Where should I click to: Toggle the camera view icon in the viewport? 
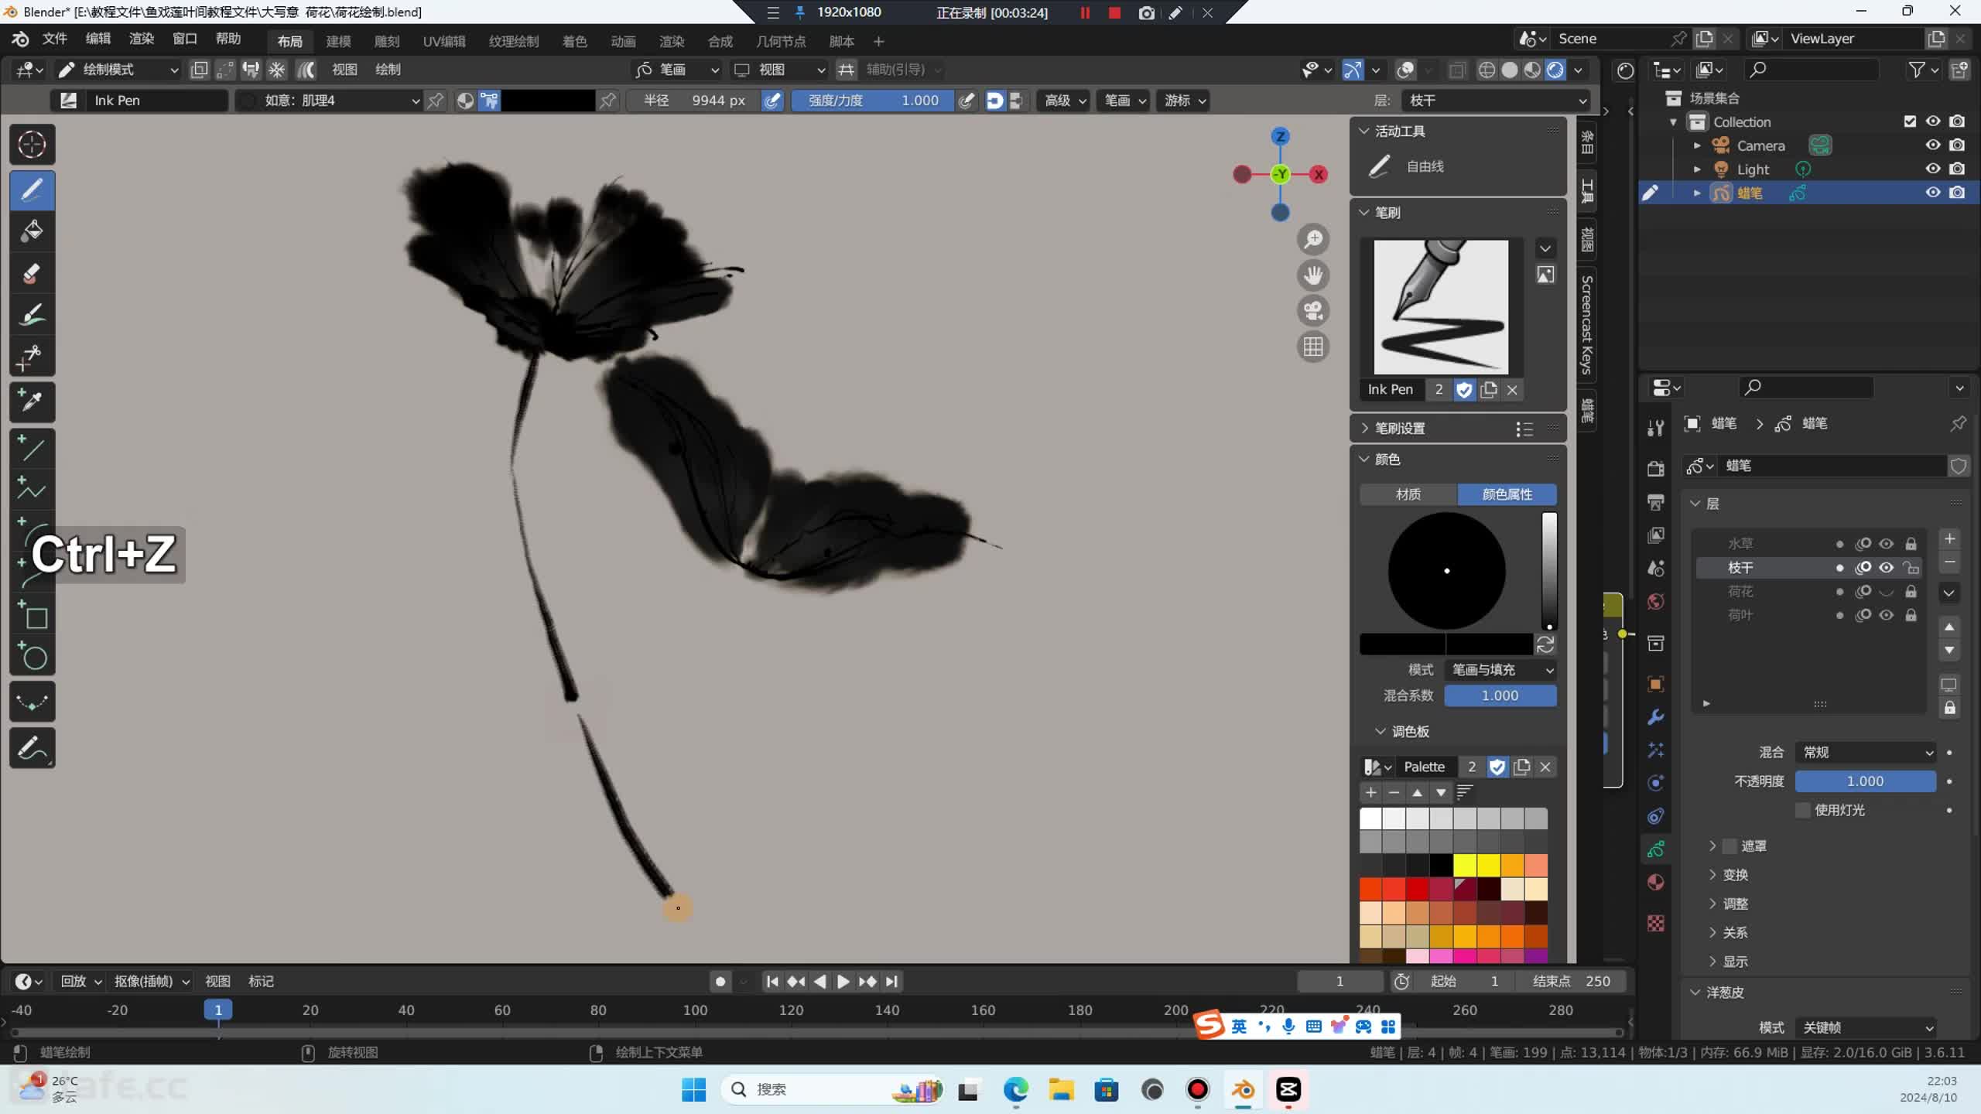coord(1313,311)
